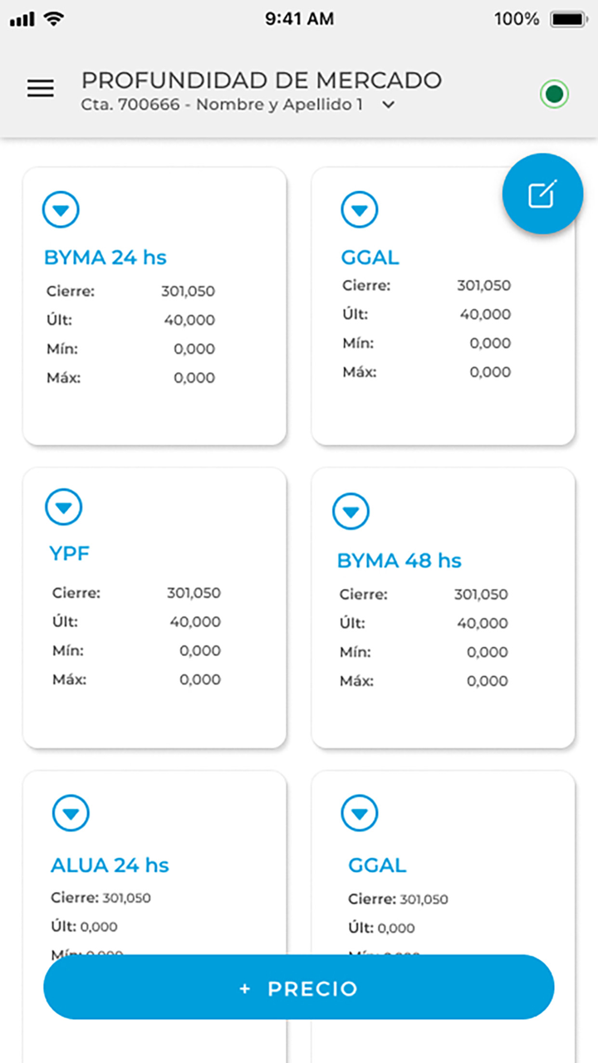The image size is (598, 1063).
Task: Tap the battery icon in status bar
Action: 568,19
